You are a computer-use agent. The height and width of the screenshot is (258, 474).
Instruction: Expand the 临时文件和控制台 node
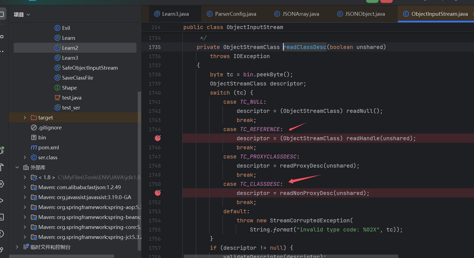pyautogui.click(x=17, y=247)
